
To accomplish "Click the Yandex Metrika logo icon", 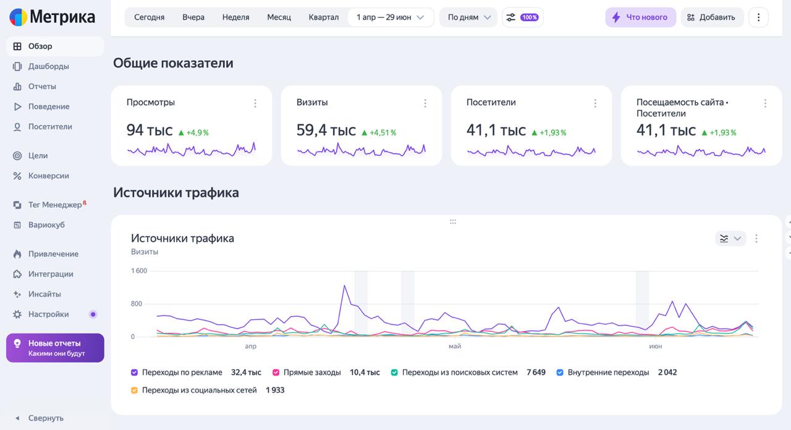I will (x=18, y=17).
